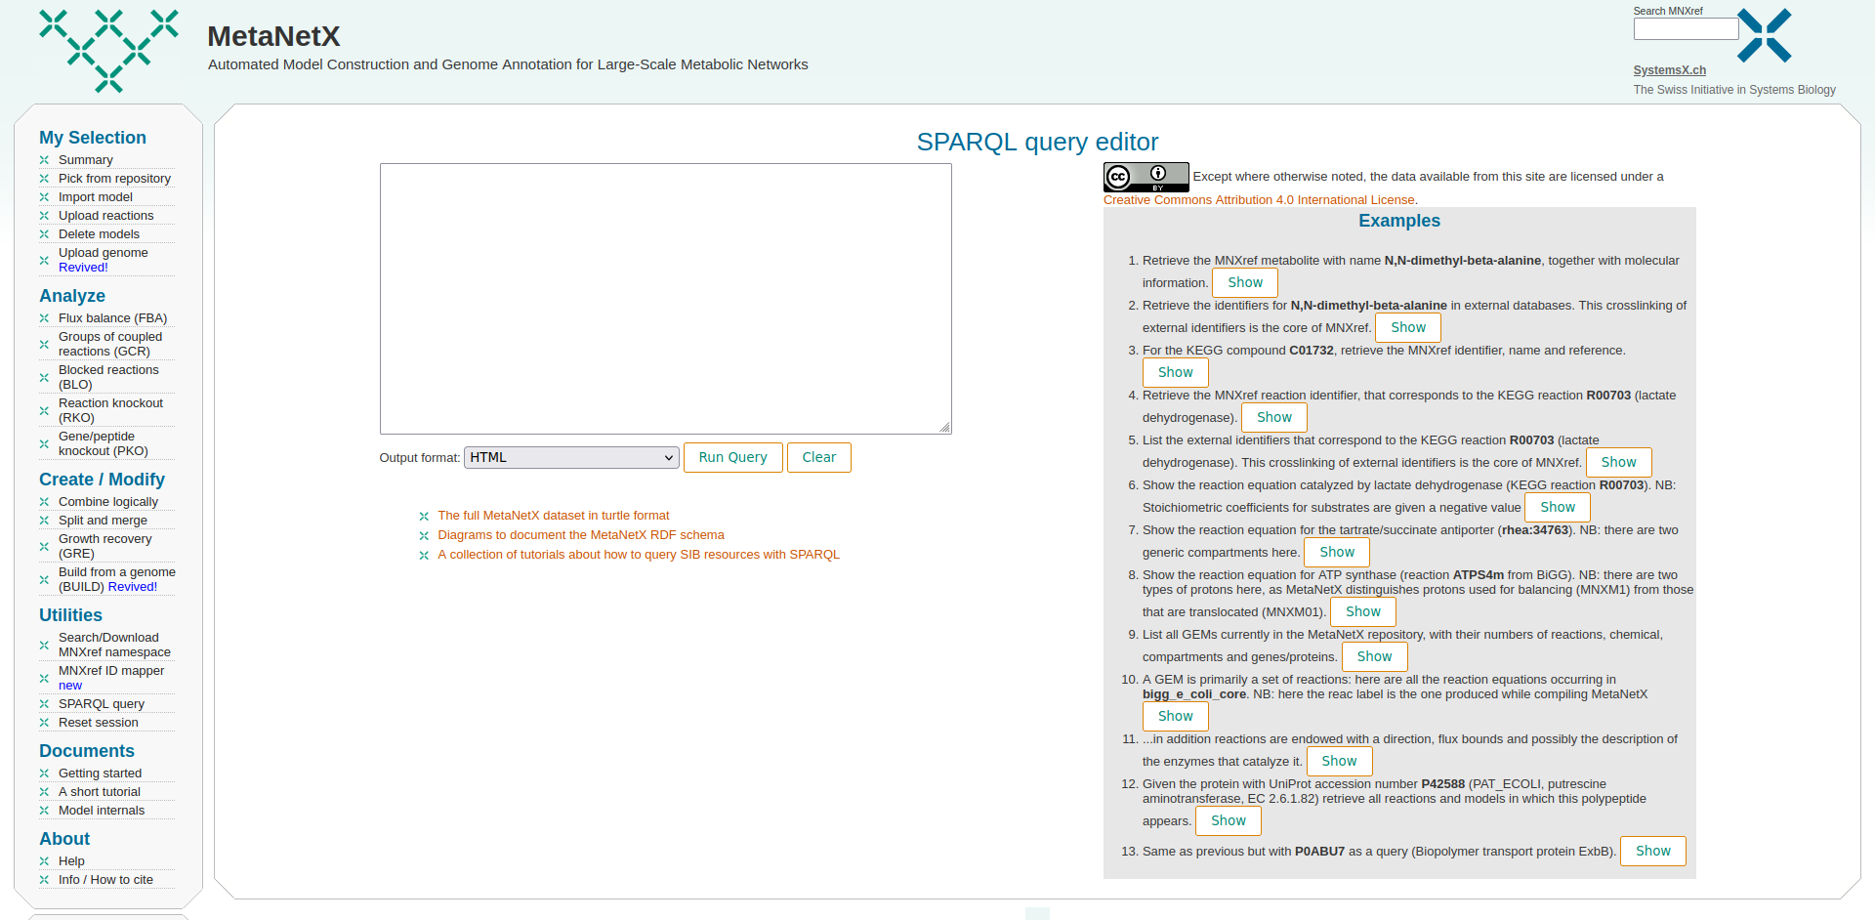Screen dimensions: 1875x920
Task: Open Info / How to cite
Action: [x=105, y=880]
